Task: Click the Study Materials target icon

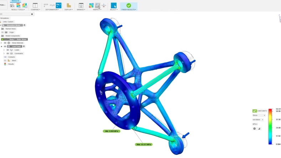Action: (x=9, y=43)
